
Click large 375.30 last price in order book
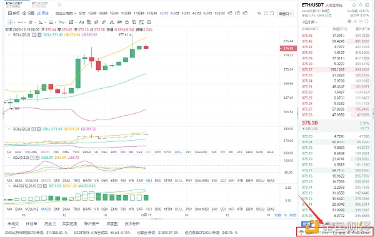pos(309,123)
